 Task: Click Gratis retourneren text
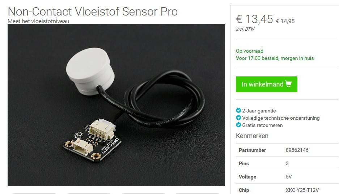pyautogui.click(x=262, y=125)
